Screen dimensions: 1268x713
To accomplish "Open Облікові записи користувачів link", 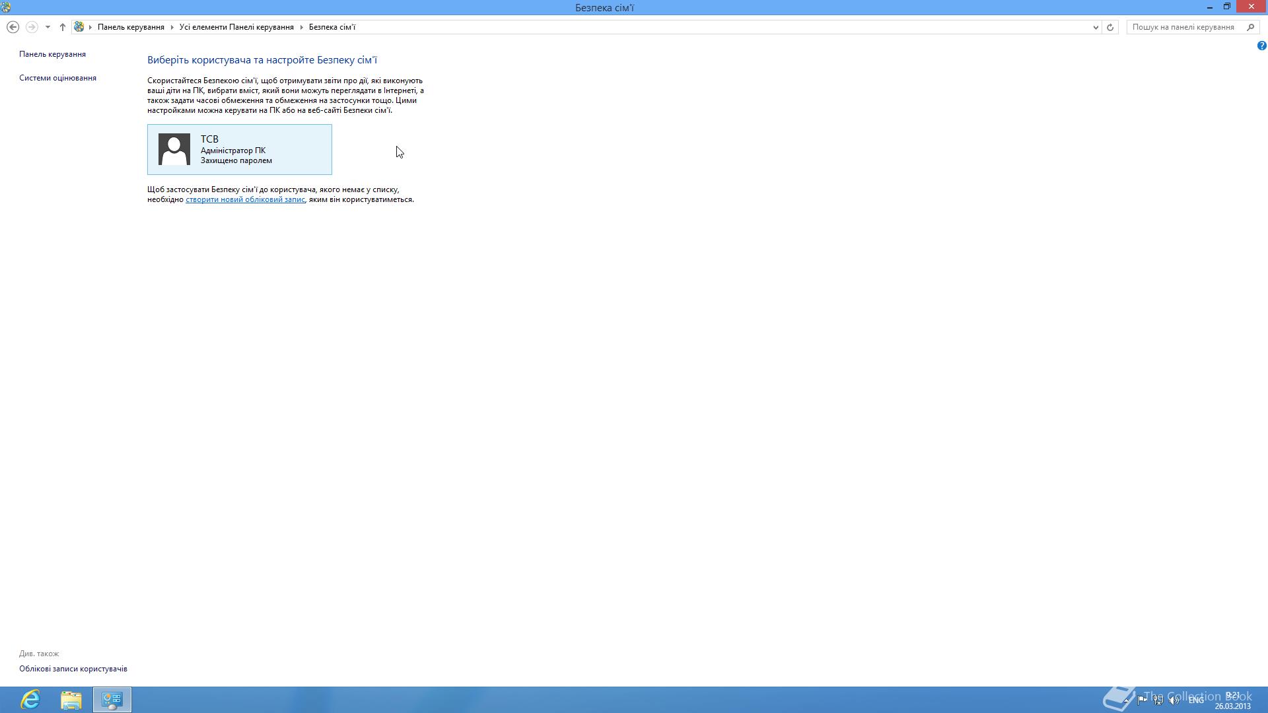I will pyautogui.click(x=73, y=669).
